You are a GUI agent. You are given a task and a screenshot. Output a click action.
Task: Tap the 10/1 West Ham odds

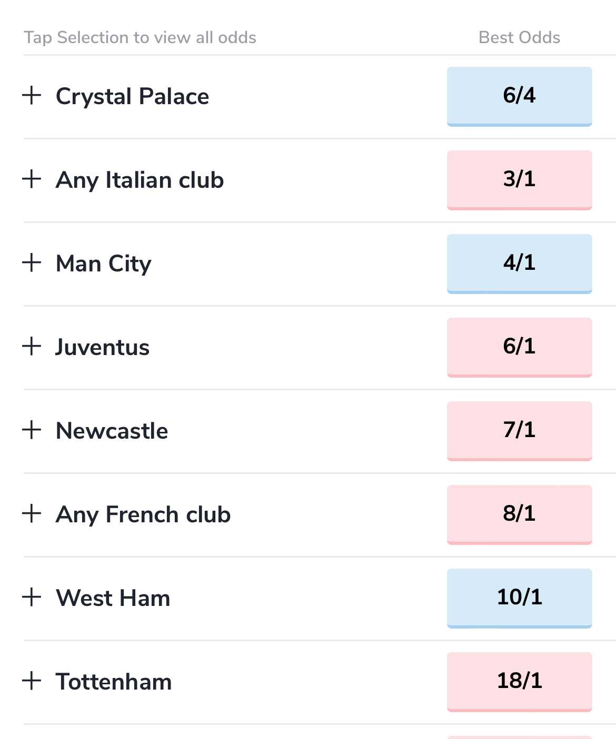[x=519, y=598]
